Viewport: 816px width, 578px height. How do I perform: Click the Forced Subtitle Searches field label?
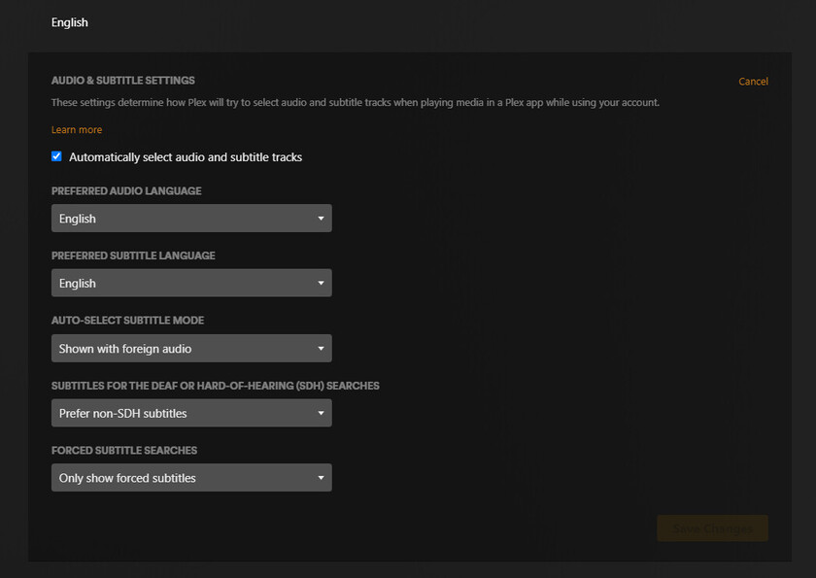point(124,451)
